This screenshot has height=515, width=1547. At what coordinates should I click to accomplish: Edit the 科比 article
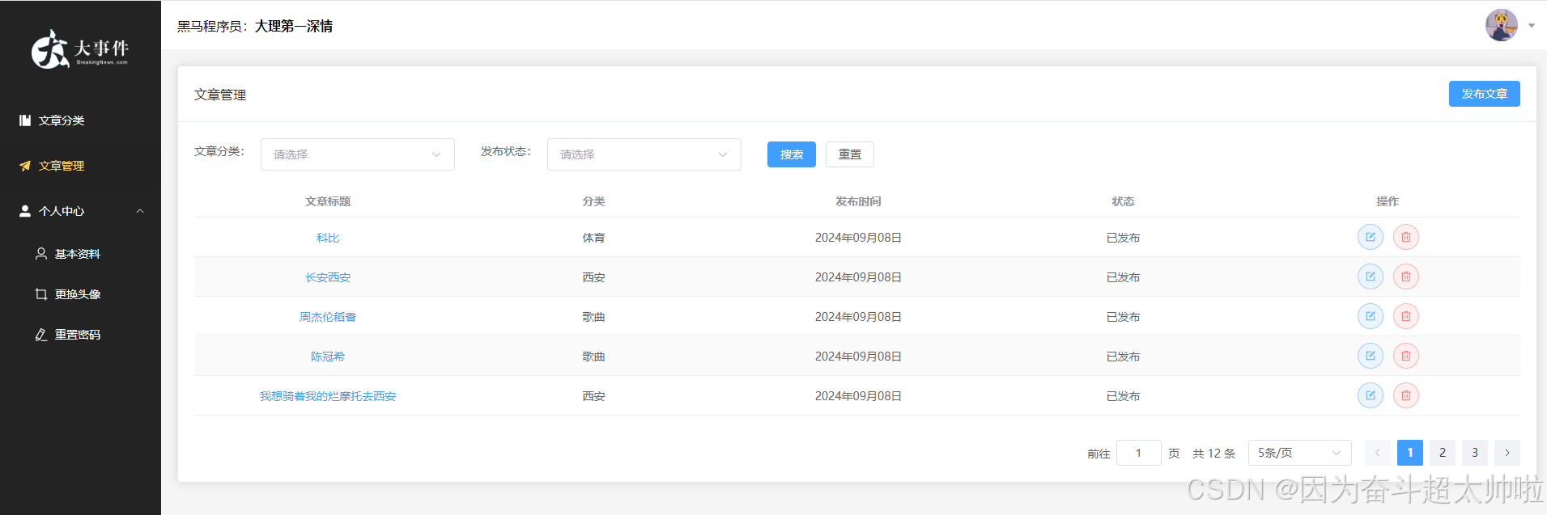tap(1371, 237)
